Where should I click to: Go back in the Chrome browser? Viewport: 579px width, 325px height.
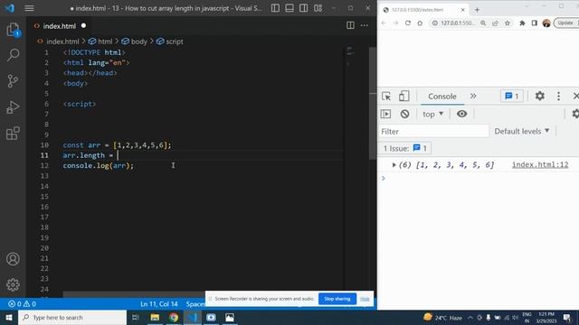point(384,23)
